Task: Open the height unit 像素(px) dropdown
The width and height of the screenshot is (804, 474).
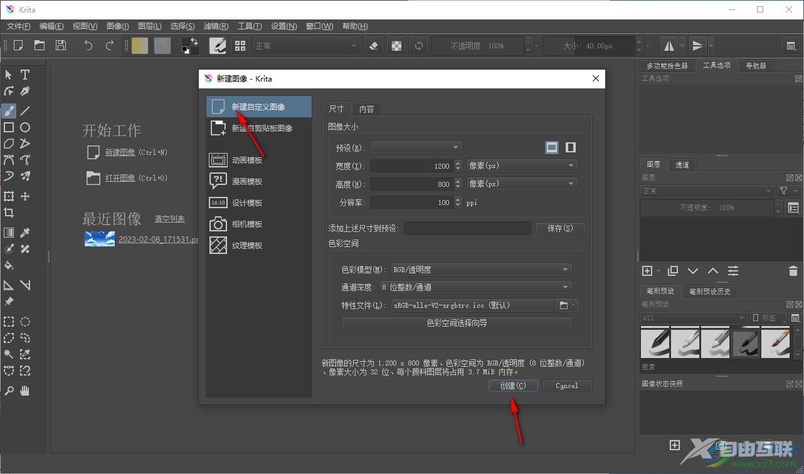Action: click(x=522, y=184)
